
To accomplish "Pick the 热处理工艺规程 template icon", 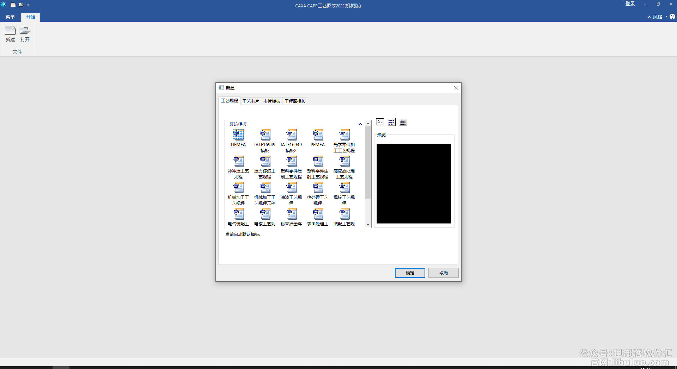I will (318, 188).
